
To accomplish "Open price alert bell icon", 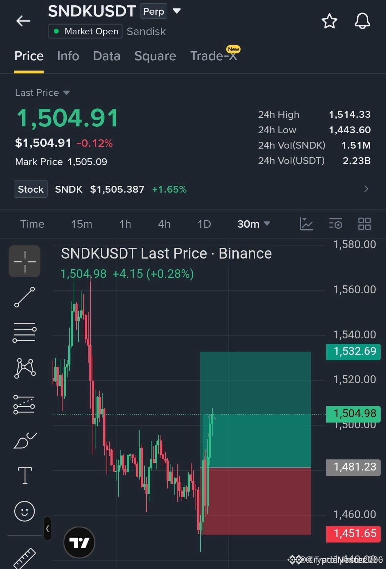I will pyautogui.click(x=362, y=21).
